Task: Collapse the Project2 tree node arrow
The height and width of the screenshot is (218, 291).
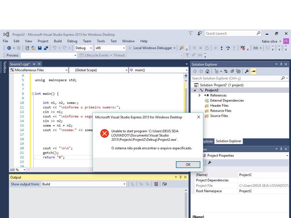Action: pyautogui.click(x=195, y=90)
